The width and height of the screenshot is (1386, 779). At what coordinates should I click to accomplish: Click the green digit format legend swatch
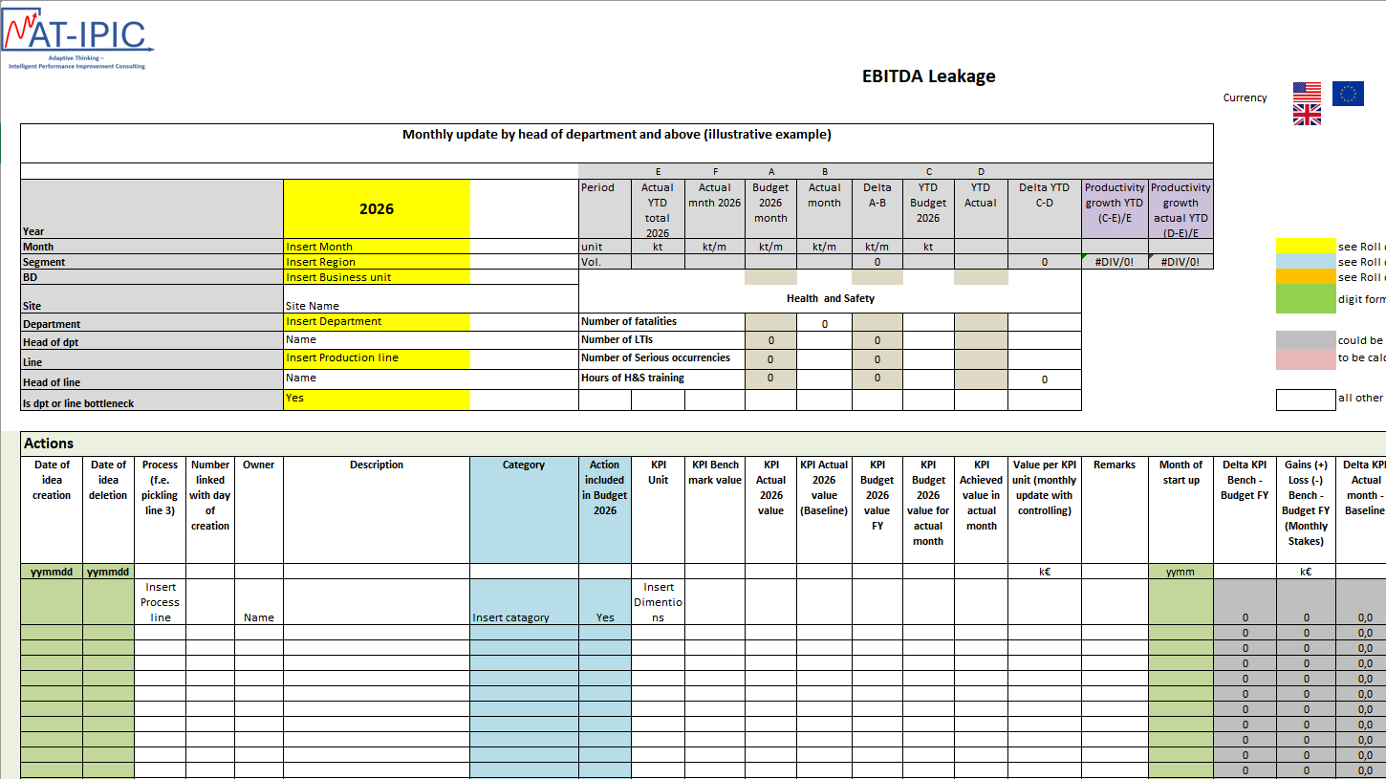(1306, 299)
